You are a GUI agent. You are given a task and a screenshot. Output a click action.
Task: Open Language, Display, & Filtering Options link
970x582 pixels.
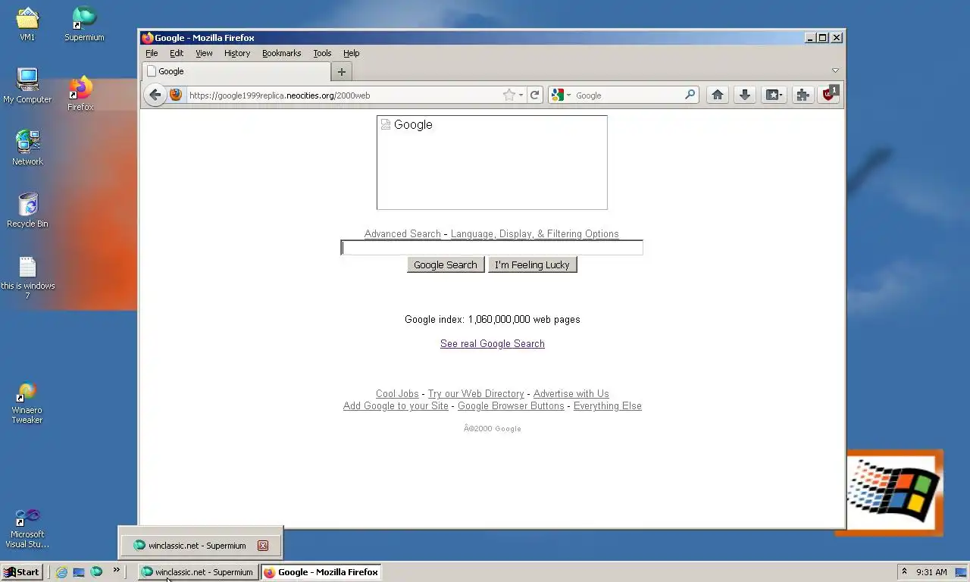pos(535,234)
